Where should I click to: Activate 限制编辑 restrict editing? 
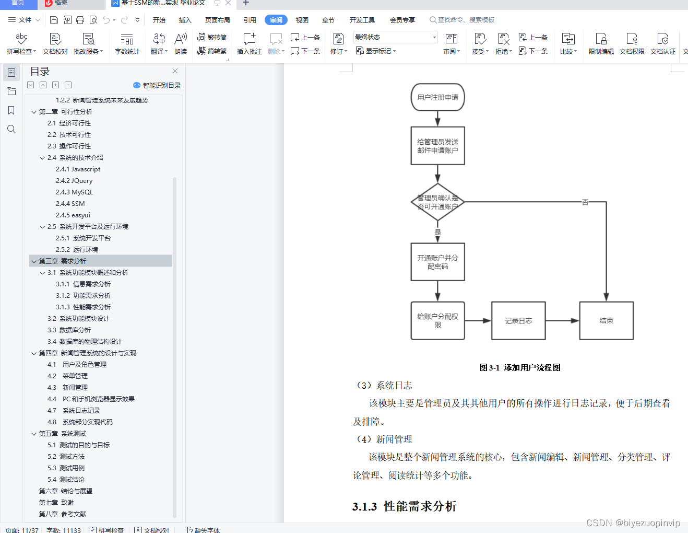tap(601, 43)
